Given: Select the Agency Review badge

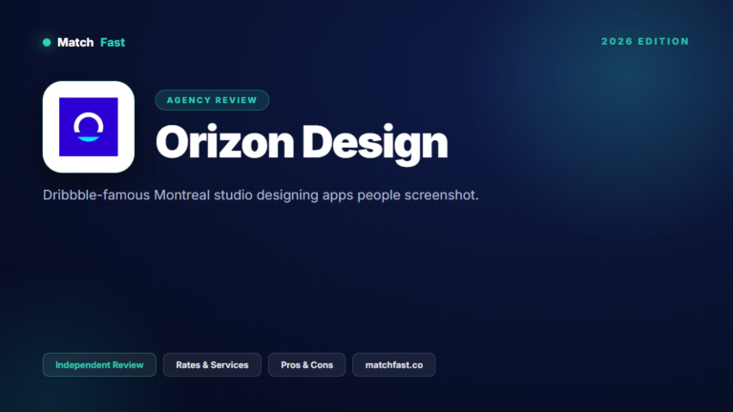Looking at the screenshot, I should [x=212, y=100].
